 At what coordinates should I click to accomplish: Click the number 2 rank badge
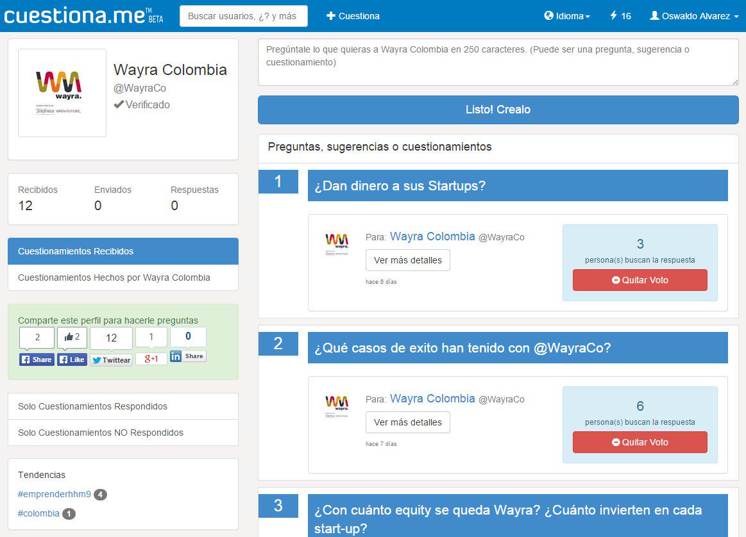[278, 343]
